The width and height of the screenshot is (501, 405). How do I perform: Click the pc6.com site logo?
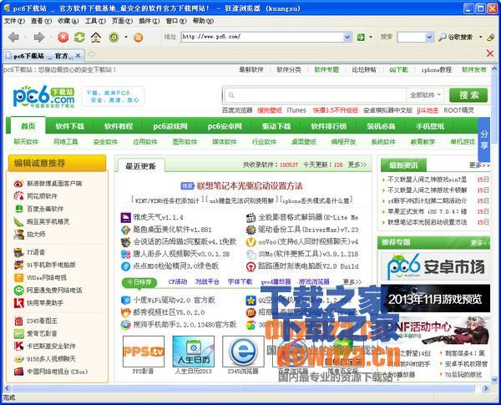pos(44,96)
